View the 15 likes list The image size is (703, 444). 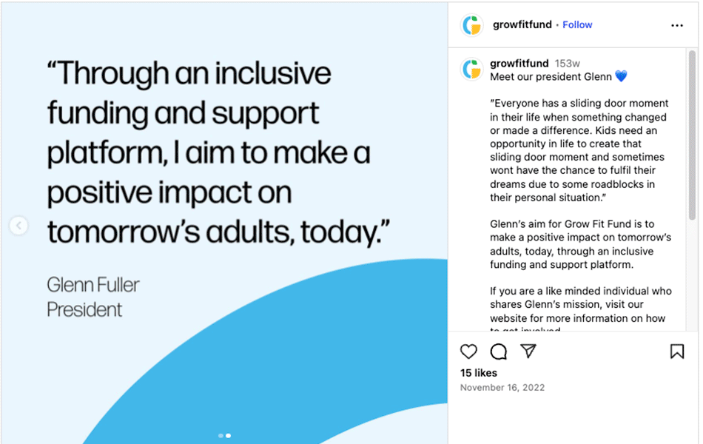coord(479,373)
